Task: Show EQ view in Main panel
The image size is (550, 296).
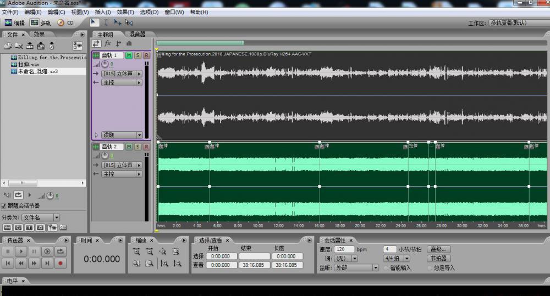Action: [x=129, y=43]
